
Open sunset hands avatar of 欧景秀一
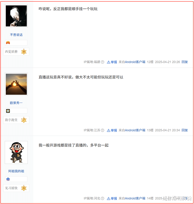[16, 84]
